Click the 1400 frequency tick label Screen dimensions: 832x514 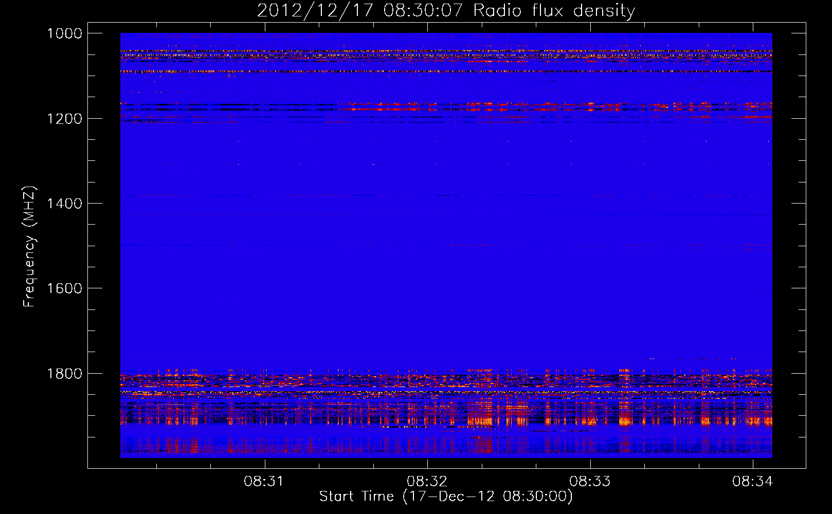[64, 204]
